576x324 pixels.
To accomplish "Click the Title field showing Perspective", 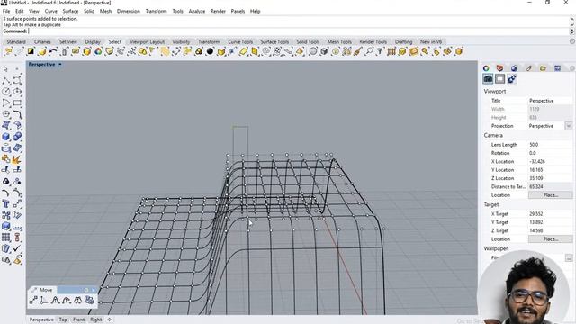I will (550, 101).
